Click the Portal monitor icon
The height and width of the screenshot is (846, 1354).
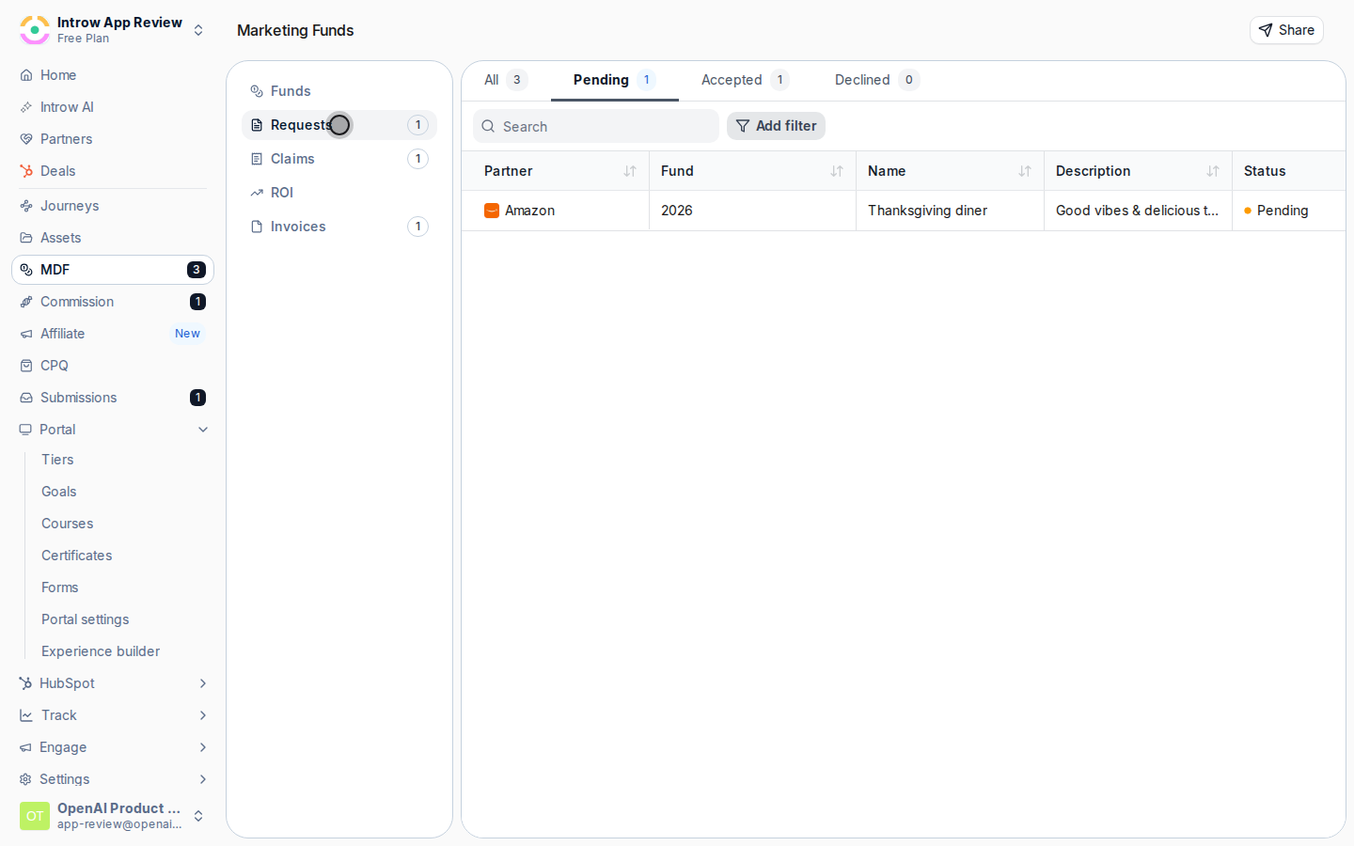25,430
